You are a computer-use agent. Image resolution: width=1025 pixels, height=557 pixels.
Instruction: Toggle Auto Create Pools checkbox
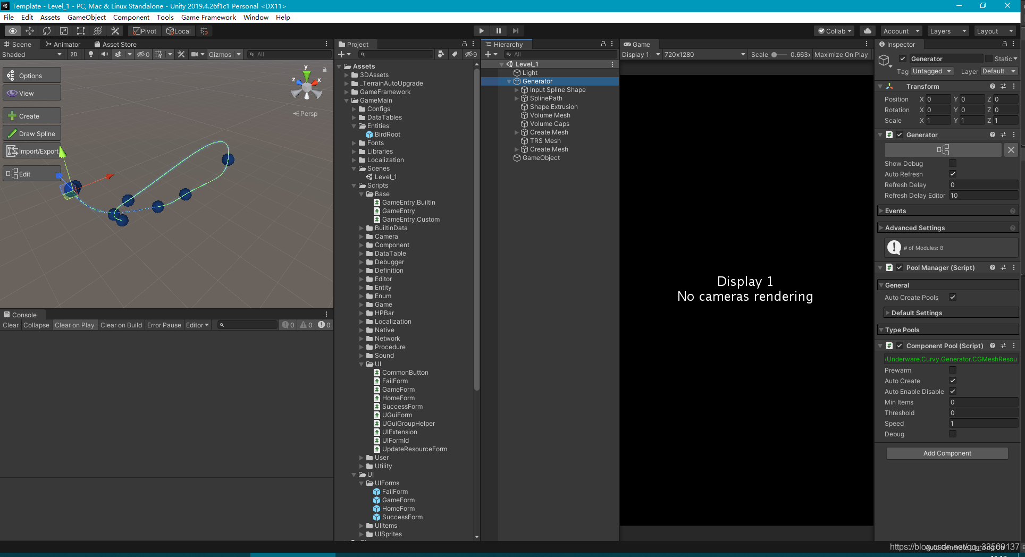953,297
